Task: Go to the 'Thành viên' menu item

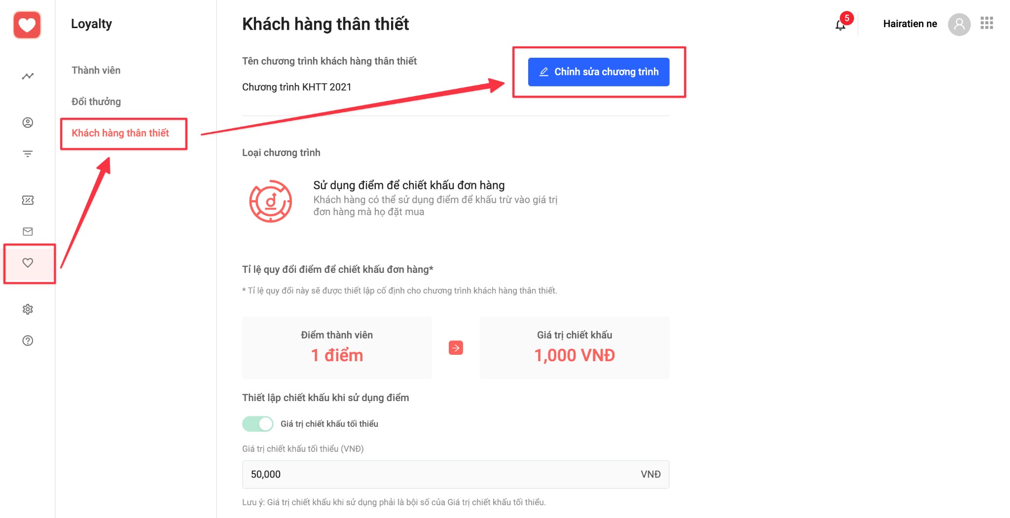Action: tap(96, 70)
